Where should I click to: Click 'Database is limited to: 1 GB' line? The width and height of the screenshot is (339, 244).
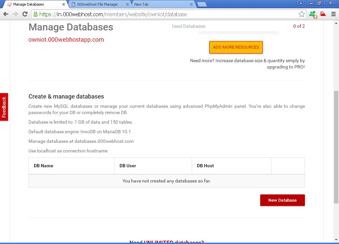[x=81, y=122]
